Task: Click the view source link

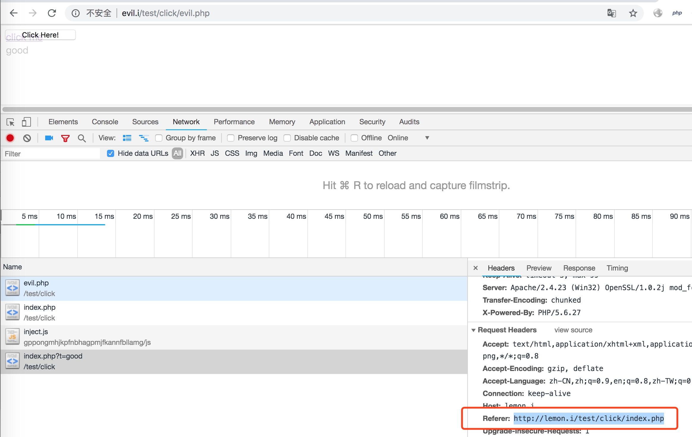Action: (x=573, y=330)
